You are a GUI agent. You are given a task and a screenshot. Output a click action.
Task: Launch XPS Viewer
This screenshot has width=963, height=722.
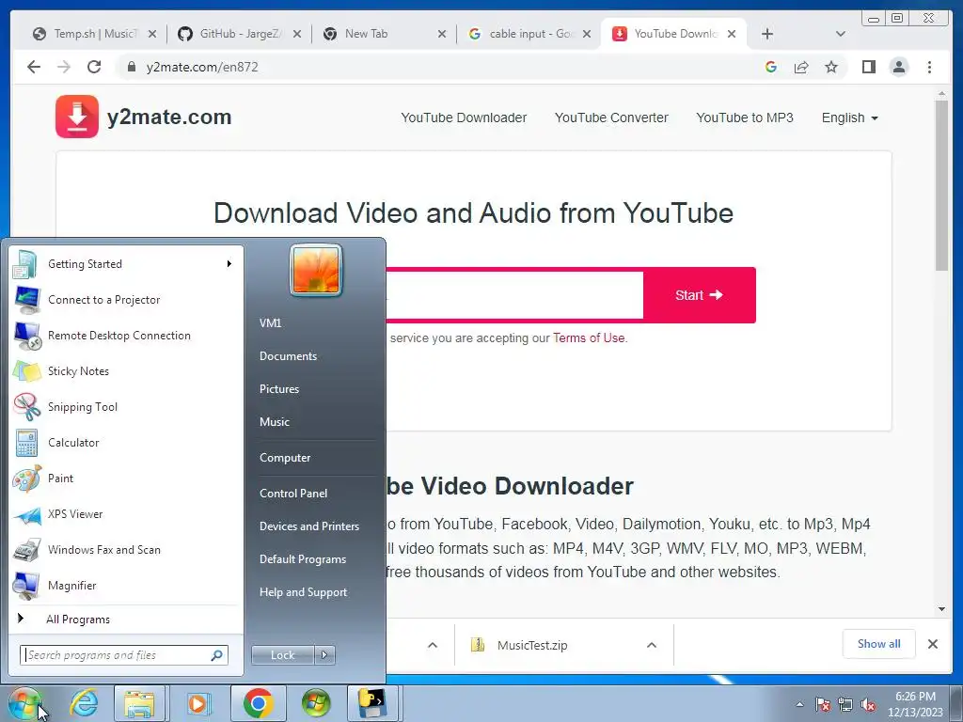pyautogui.click(x=126, y=514)
